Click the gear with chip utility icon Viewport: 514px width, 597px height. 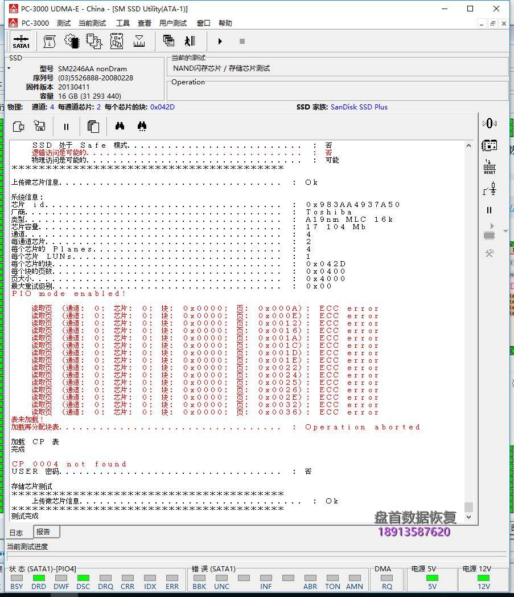point(72,41)
